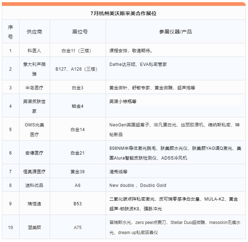Click product cell 清秀线等

click(x=119, y=172)
